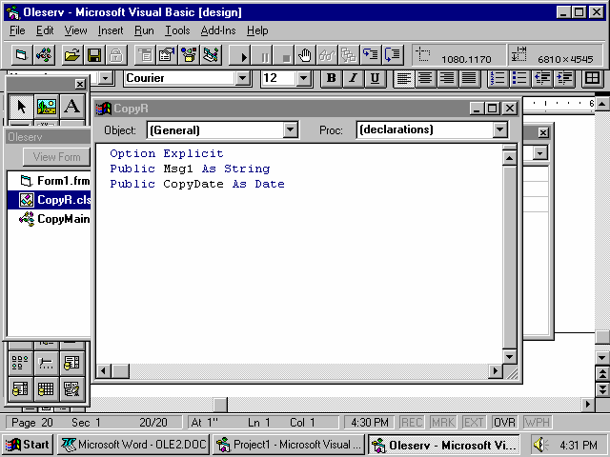The width and height of the screenshot is (610, 457).
Task: Toggle Underline formatting button
Action: (375, 78)
